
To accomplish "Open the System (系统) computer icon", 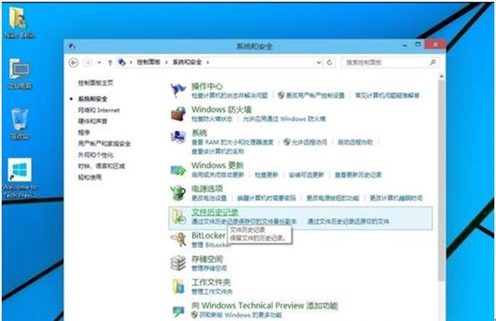I will (x=178, y=137).
